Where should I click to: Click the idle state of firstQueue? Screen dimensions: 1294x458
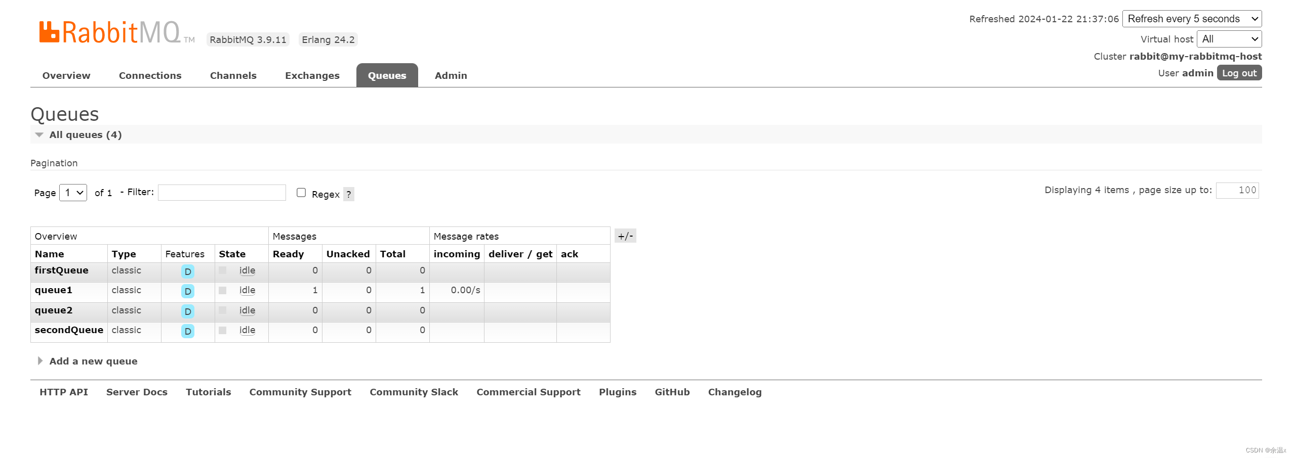click(247, 270)
